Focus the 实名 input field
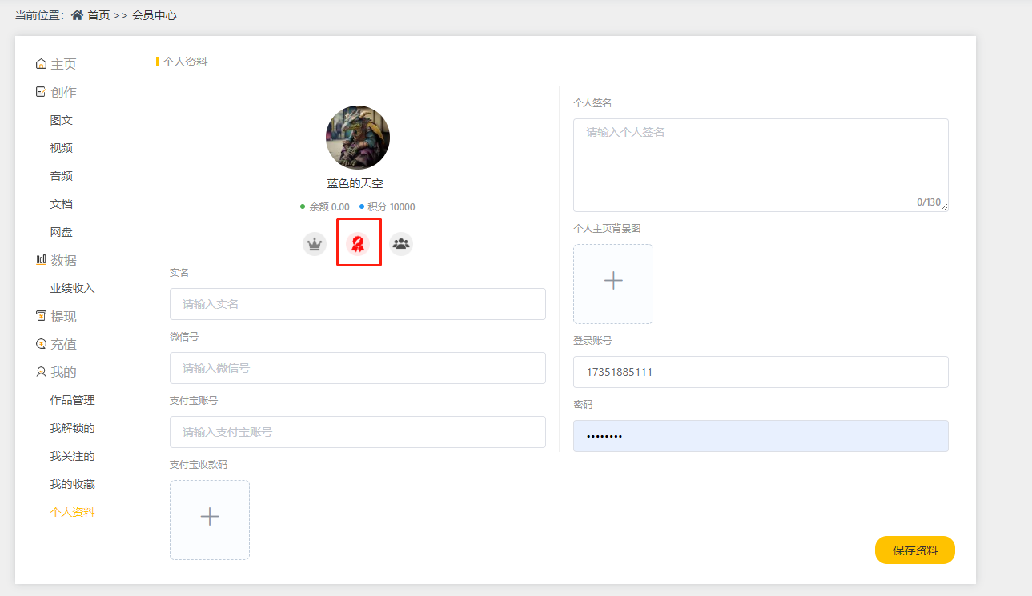The height and width of the screenshot is (596, 1032). point(358,304)
